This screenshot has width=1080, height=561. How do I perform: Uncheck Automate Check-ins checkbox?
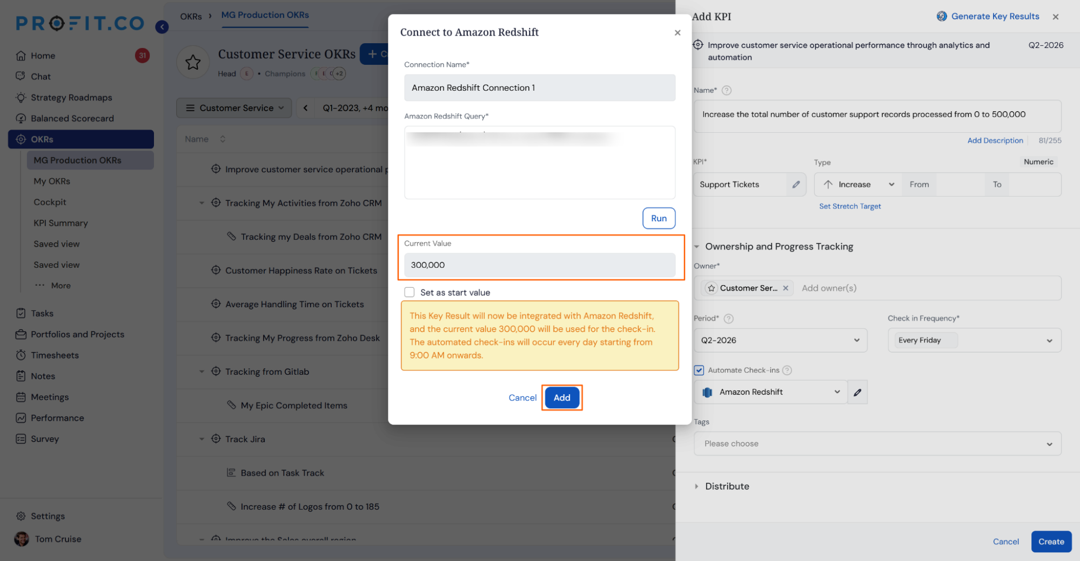(x=699, y=370)
